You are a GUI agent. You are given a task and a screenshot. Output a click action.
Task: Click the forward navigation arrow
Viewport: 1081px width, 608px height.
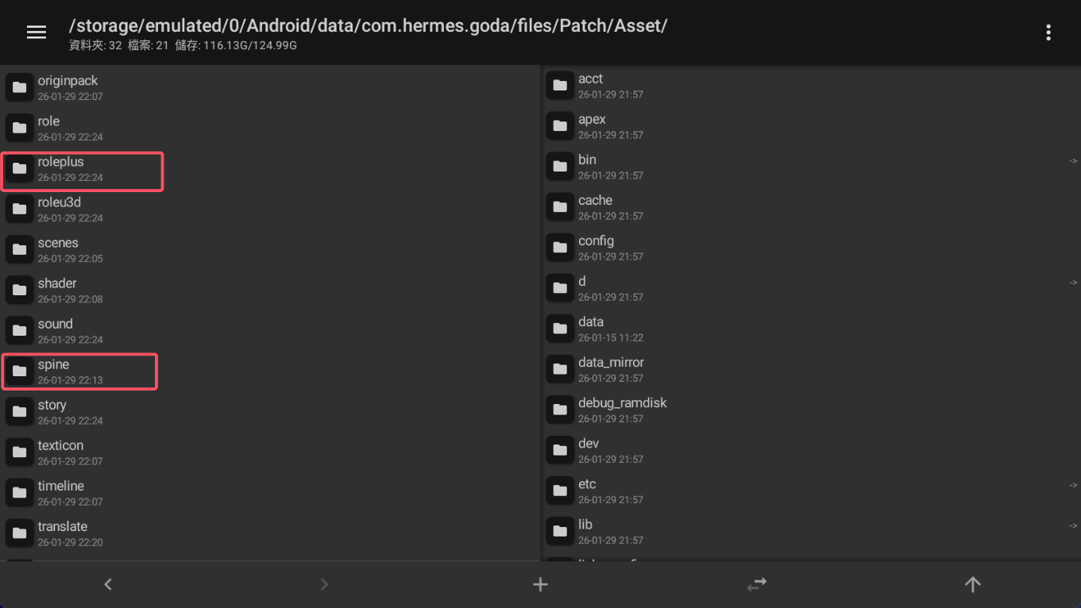(324, 584)
